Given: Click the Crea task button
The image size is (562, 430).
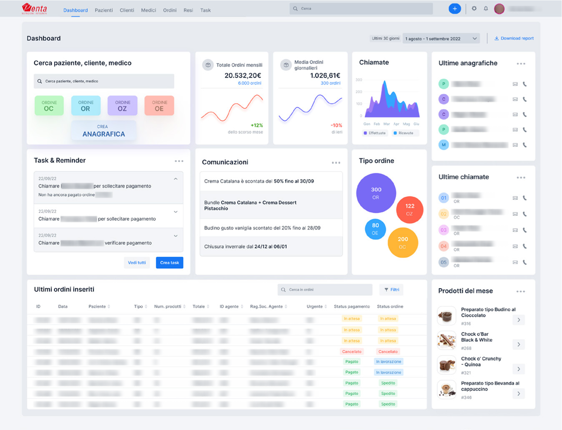Looking at the screenshot, I should coord(169,262).
